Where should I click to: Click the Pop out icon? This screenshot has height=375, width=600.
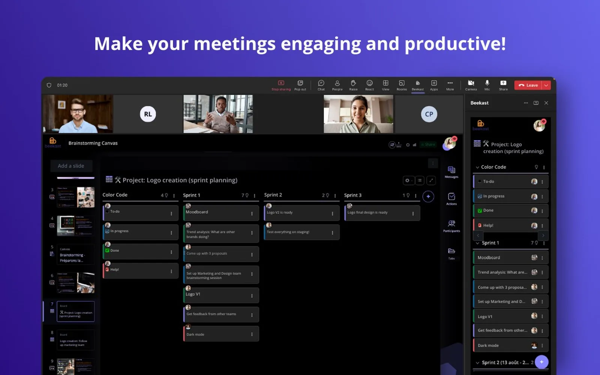[x=300, y=85]
